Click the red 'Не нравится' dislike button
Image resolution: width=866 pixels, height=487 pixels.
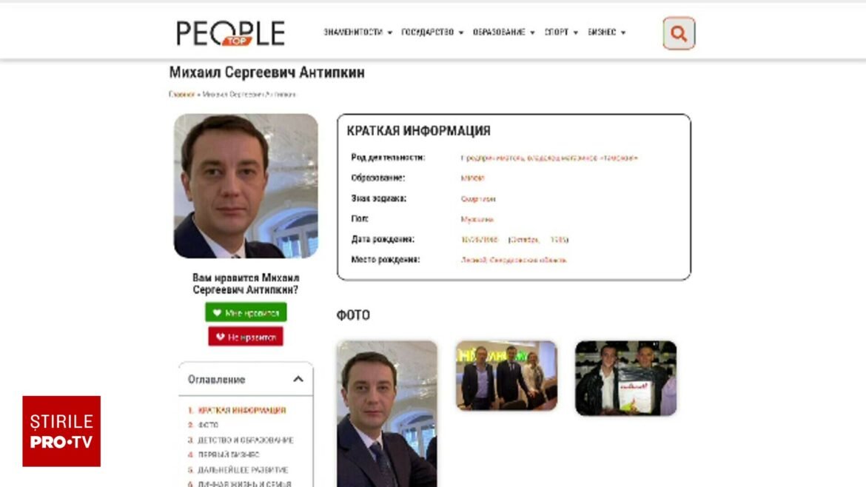coord(246,336)
